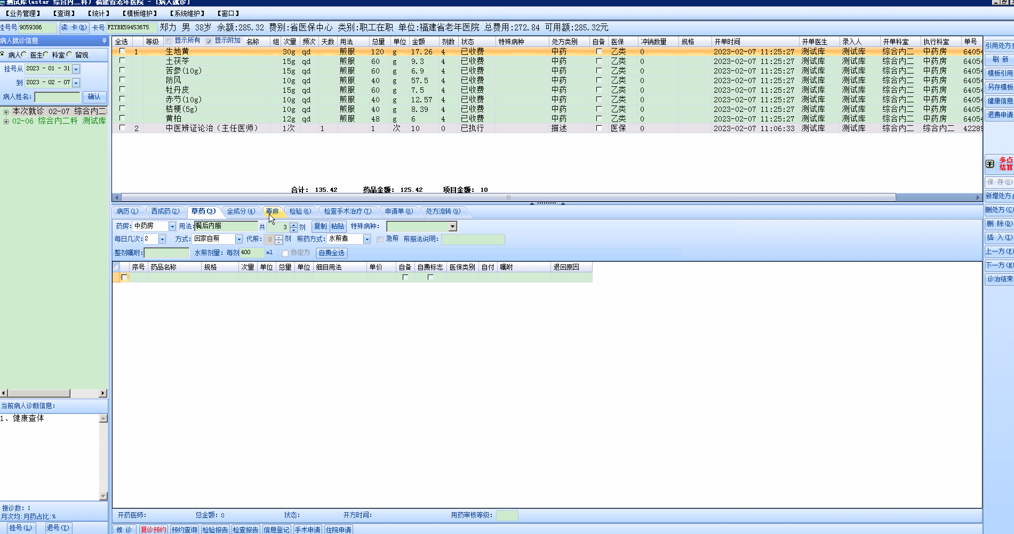This screenshot has width=1014, height=534.
Task: Click the 插入 (I) button
Action: (x=1000, y=238)
